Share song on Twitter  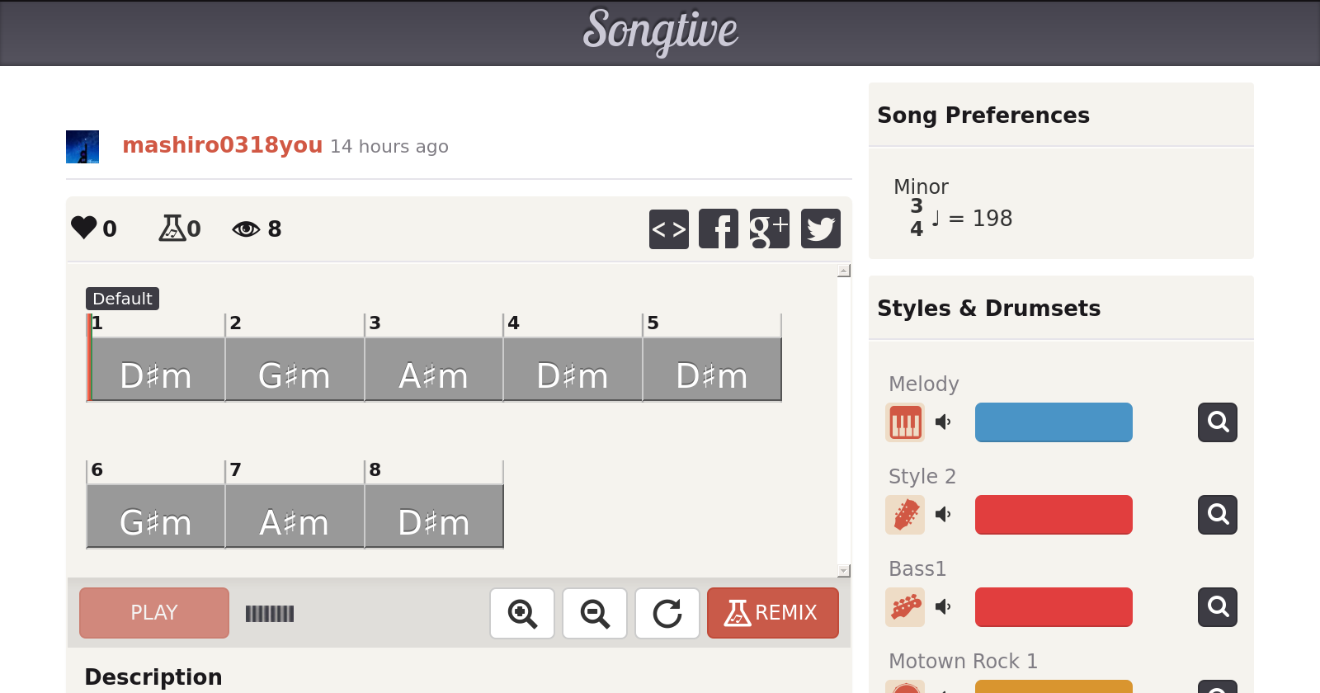[x=820, y=229]
